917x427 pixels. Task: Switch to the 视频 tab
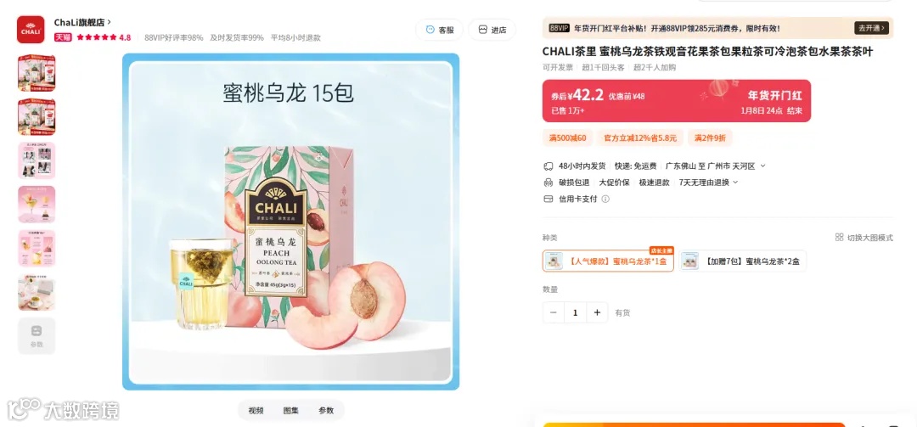256,411
